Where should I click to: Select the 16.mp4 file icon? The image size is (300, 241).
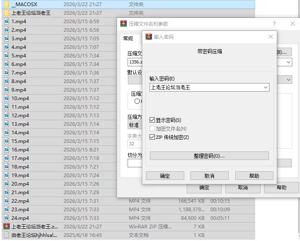click(7, 150)
